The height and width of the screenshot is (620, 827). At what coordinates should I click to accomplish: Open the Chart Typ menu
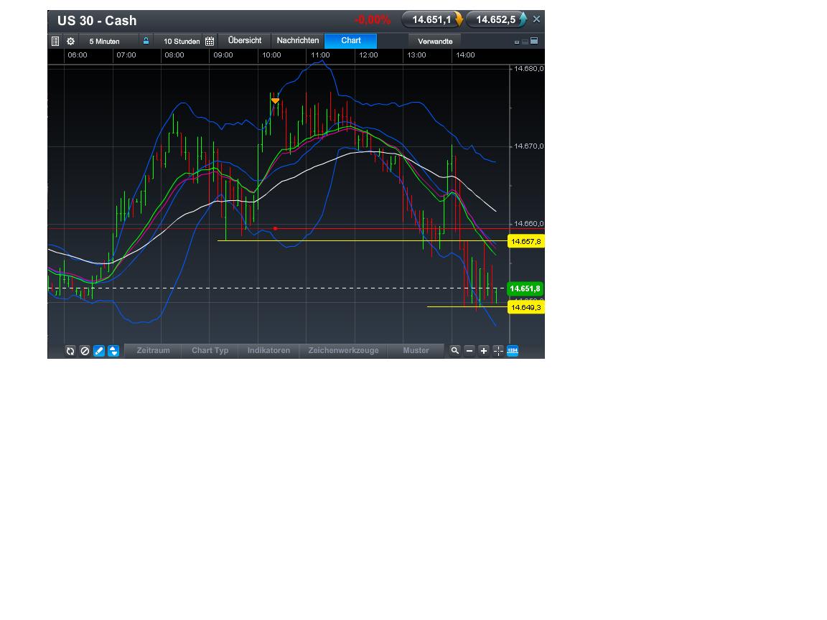(x=210, y=350)
